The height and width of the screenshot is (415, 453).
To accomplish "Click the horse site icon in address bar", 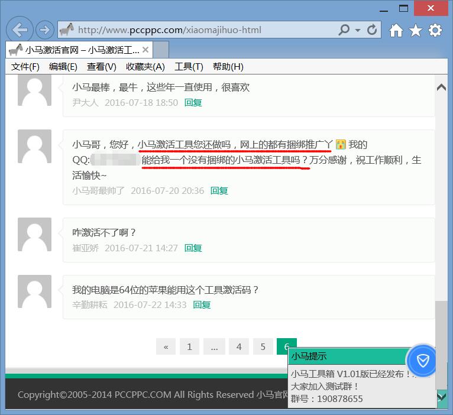I will click(x=67, y=30).
